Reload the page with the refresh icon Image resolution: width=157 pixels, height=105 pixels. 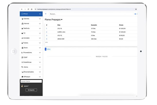pyautogui.click(x=28, y=9)
